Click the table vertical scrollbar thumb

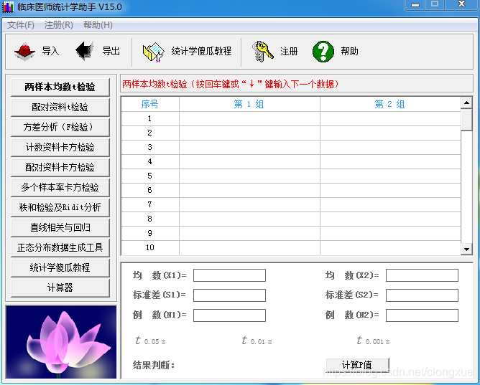tap(466, 120)
